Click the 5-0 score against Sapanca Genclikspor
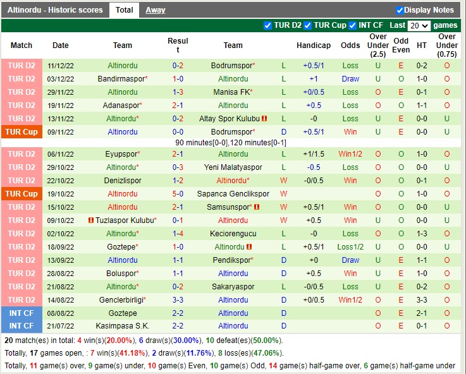 click(178, 194)
